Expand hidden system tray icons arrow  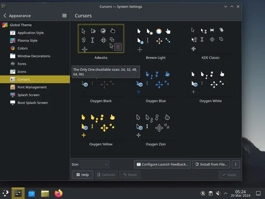[226, 193]
